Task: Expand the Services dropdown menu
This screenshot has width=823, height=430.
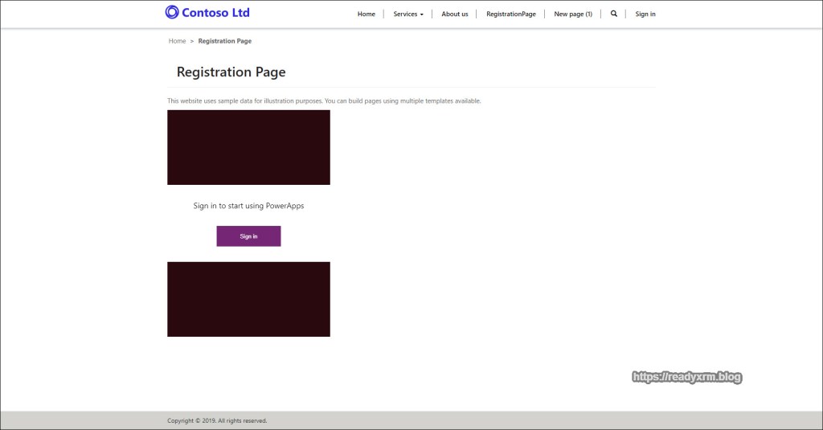Action: (x=407, y=14)
